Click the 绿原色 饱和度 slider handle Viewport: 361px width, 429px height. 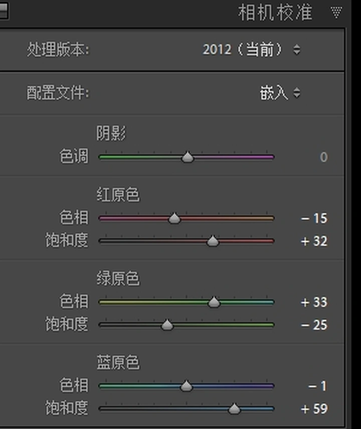[167, 325]
